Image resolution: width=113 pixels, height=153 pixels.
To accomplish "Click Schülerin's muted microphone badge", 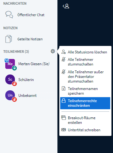I will pos(14,84).
